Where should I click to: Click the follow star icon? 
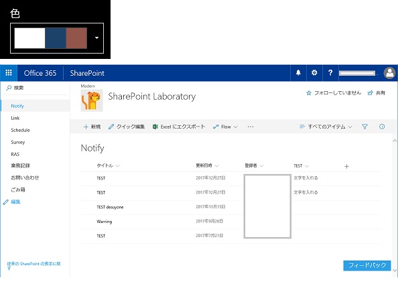click(x=309, y=93)
